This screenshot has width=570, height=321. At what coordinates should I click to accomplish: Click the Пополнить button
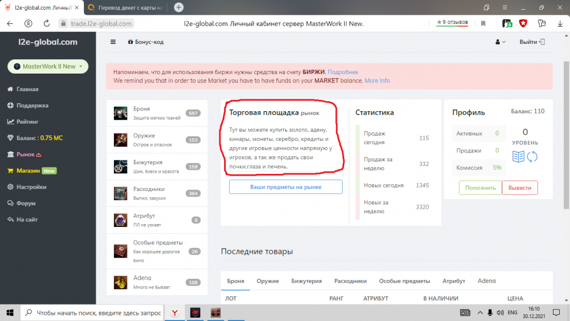(x=480, y=188)
